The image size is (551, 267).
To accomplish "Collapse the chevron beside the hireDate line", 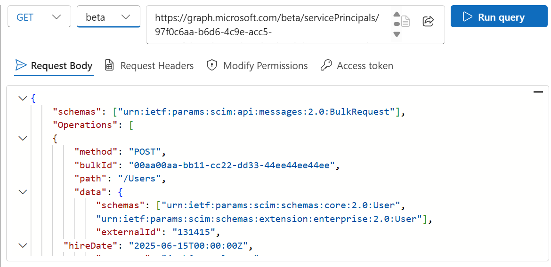I will coord(23,245).
